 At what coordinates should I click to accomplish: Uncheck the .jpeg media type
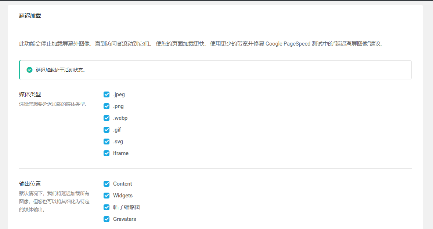[x=106, y=94]
